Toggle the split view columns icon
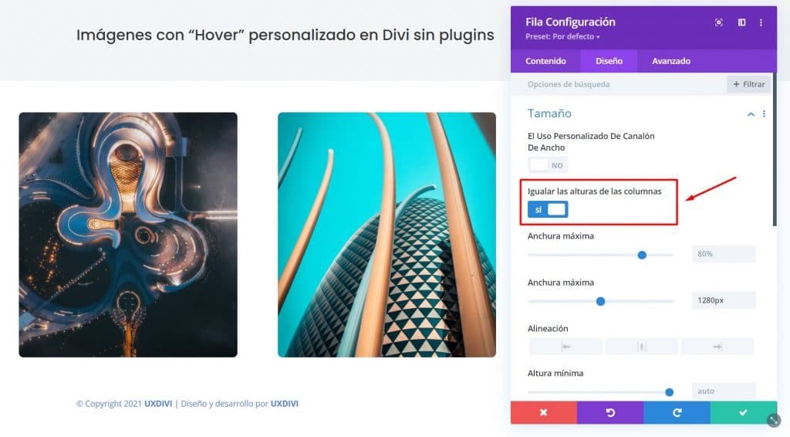The width and height of the screenshot is (790, 437). (x=741, y=22)
